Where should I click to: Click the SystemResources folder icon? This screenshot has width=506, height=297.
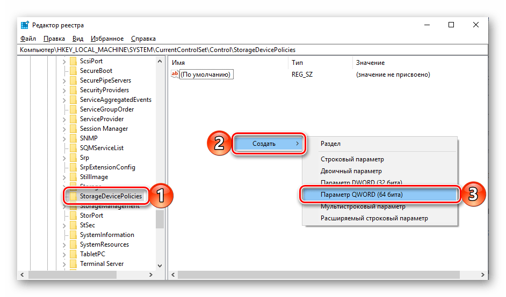point(74,244)
